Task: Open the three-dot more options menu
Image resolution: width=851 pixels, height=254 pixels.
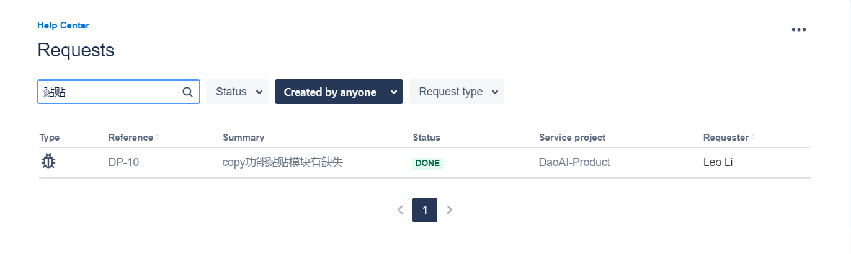Action: coord(799,30)
